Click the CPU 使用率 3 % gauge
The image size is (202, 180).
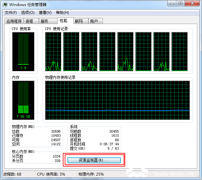tap(23, 51)
